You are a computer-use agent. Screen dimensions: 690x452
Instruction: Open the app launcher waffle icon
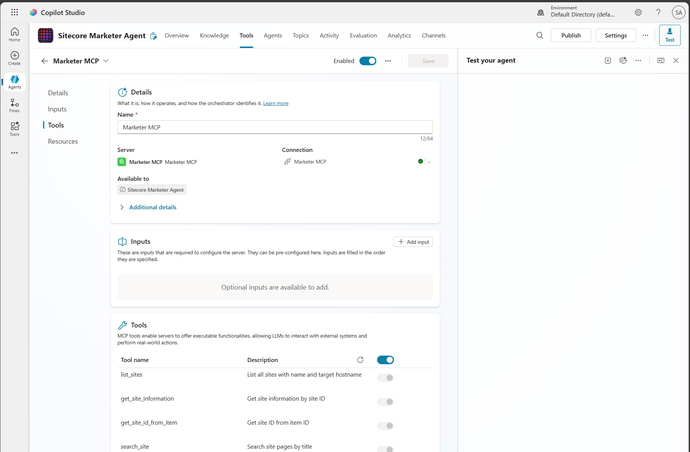point(14,12)
